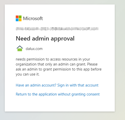
Task: Click the Microsoft four-square logo
Action: pos(18,18)
